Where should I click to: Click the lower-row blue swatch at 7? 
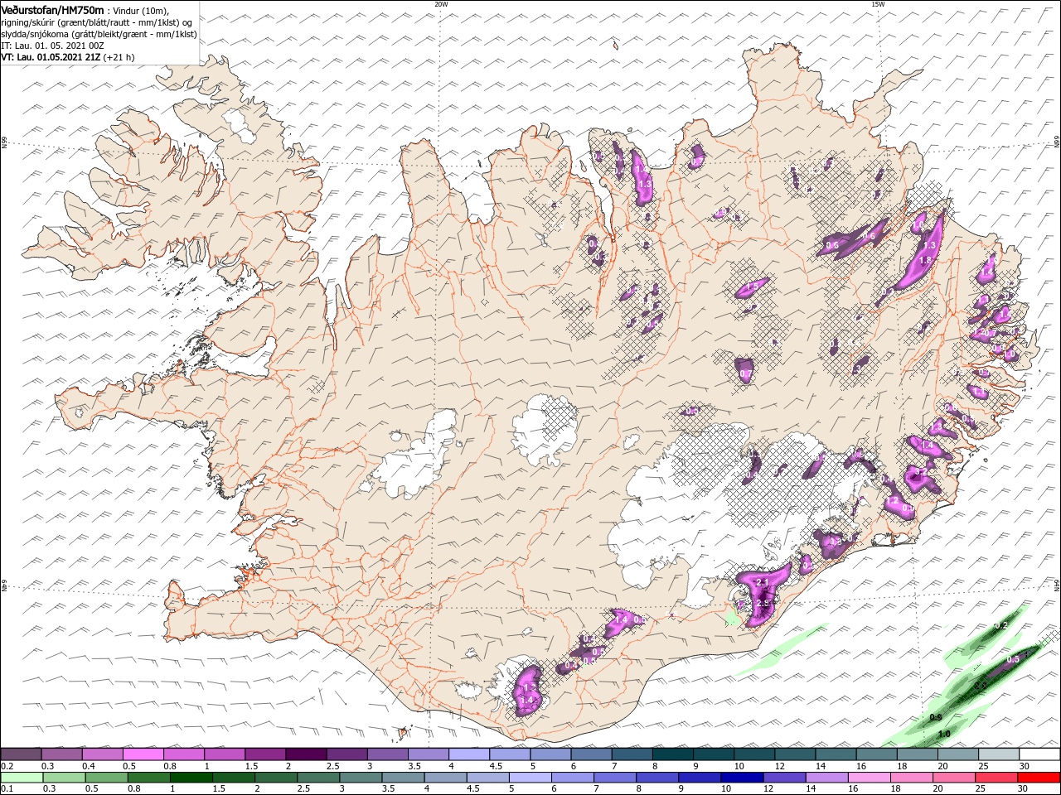pos(614,778)
